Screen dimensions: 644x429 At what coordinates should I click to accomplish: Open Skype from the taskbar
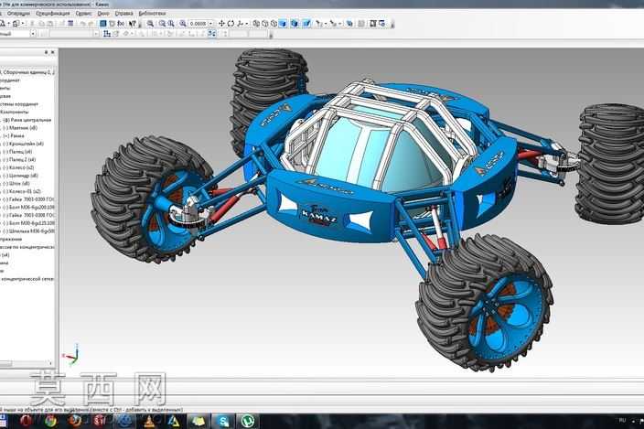click(223, 421)
